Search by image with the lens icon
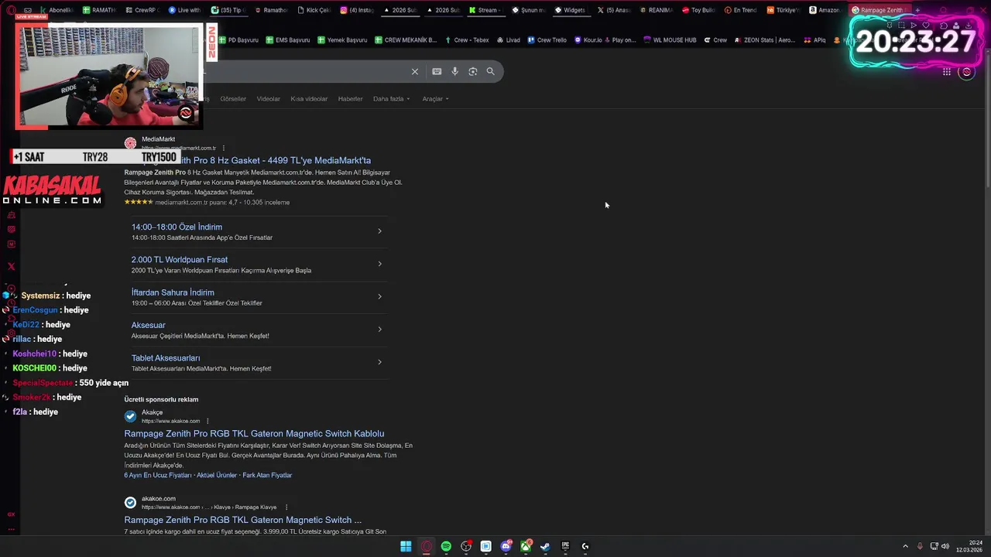 tap(473, 71)
